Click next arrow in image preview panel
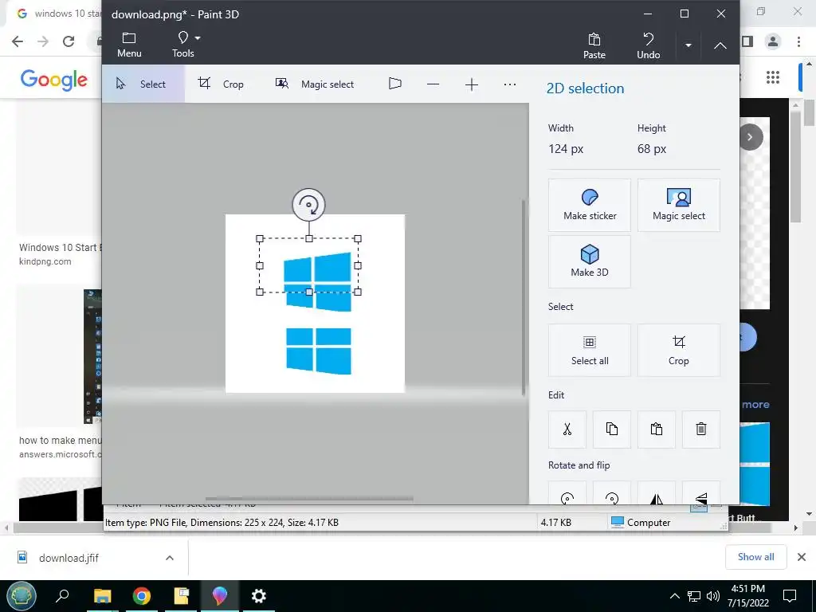This screenshot has height=612, width=816. 750,137
